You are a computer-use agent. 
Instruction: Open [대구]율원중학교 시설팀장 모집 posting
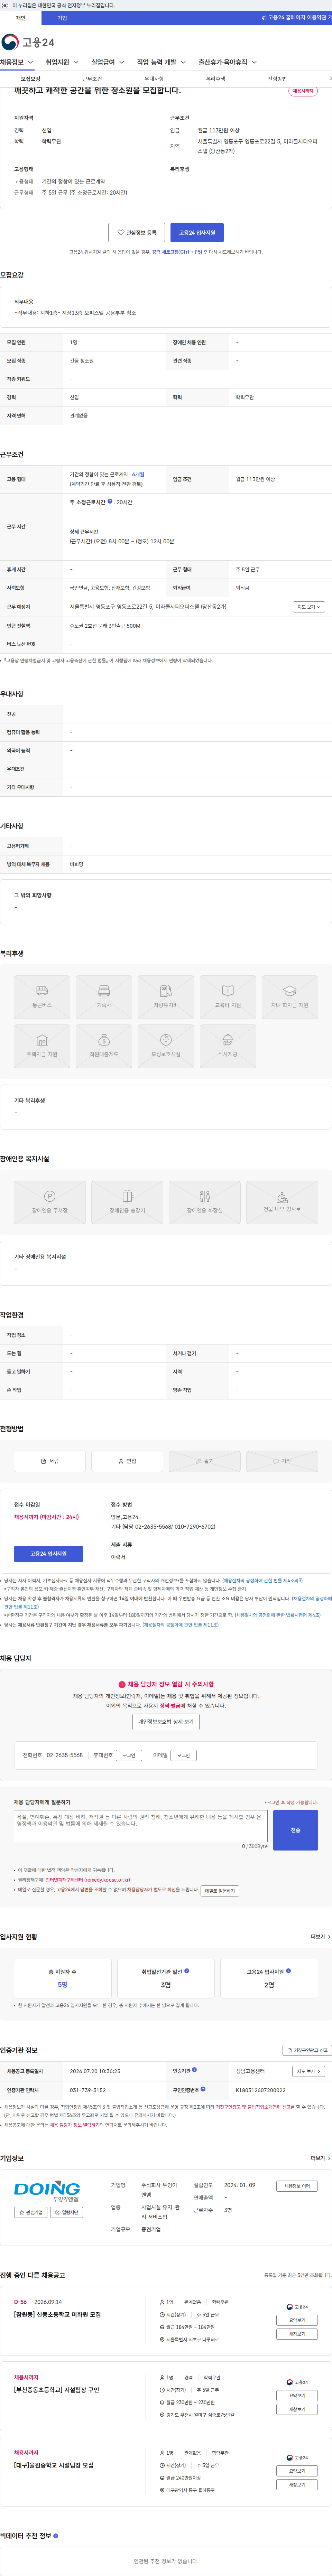[x=54, y=2465]
